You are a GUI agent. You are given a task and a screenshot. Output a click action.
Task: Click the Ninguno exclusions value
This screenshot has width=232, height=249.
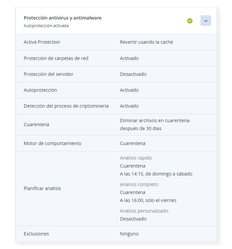pos(129,234)
